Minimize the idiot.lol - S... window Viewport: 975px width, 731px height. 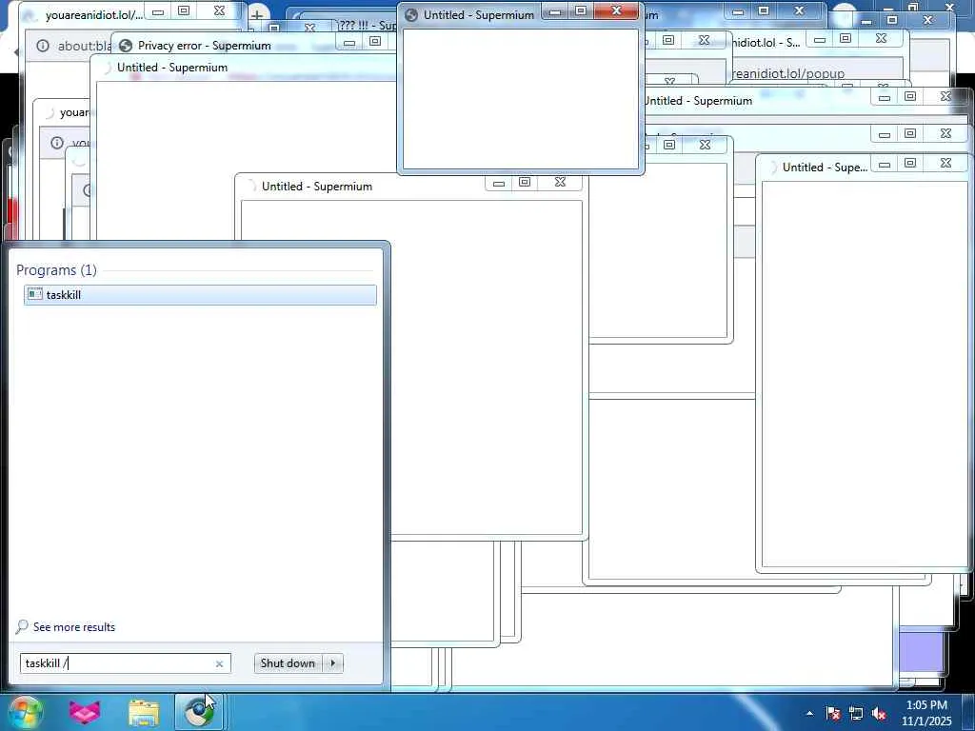point(820,38)
